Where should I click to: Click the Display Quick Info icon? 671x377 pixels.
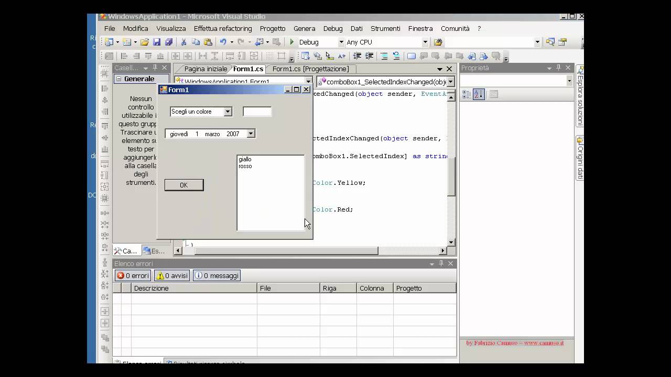pyautogui.click(x=330, y=56)
